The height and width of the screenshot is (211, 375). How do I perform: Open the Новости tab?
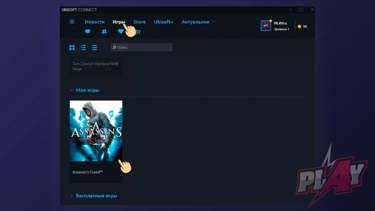click(94, 22)
